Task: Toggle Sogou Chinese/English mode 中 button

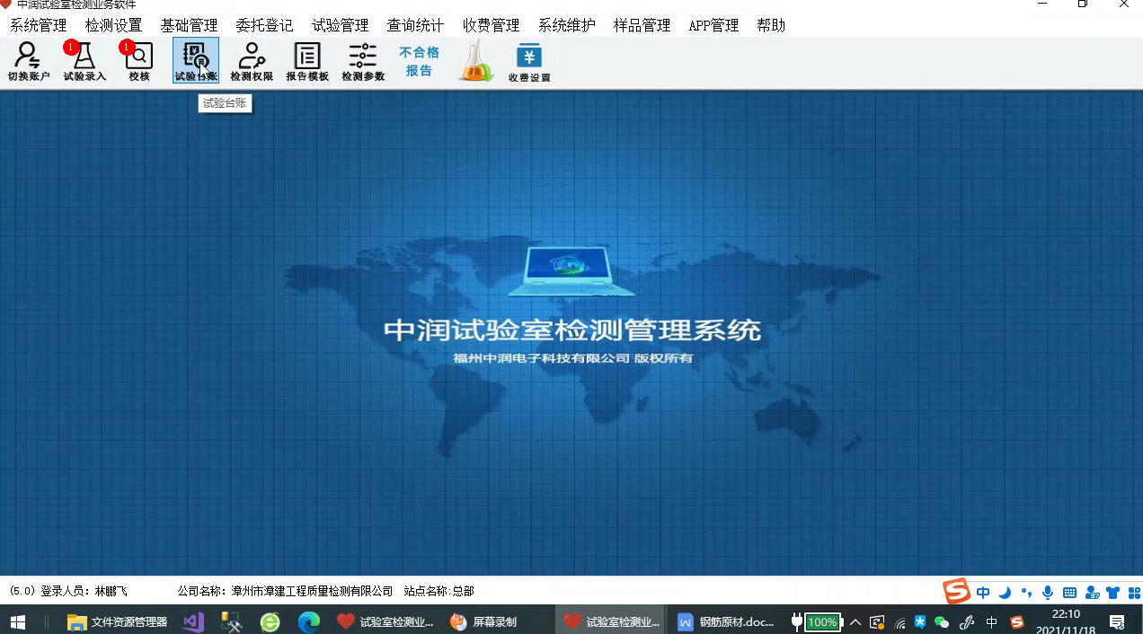Action: click(983, 593)
